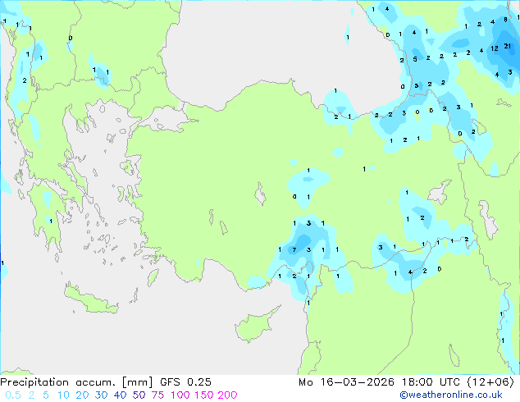The height and width of the screenshot is (402, 520).
Task: Select the 10 value in the legend
Action: click(x=63, y=395)
